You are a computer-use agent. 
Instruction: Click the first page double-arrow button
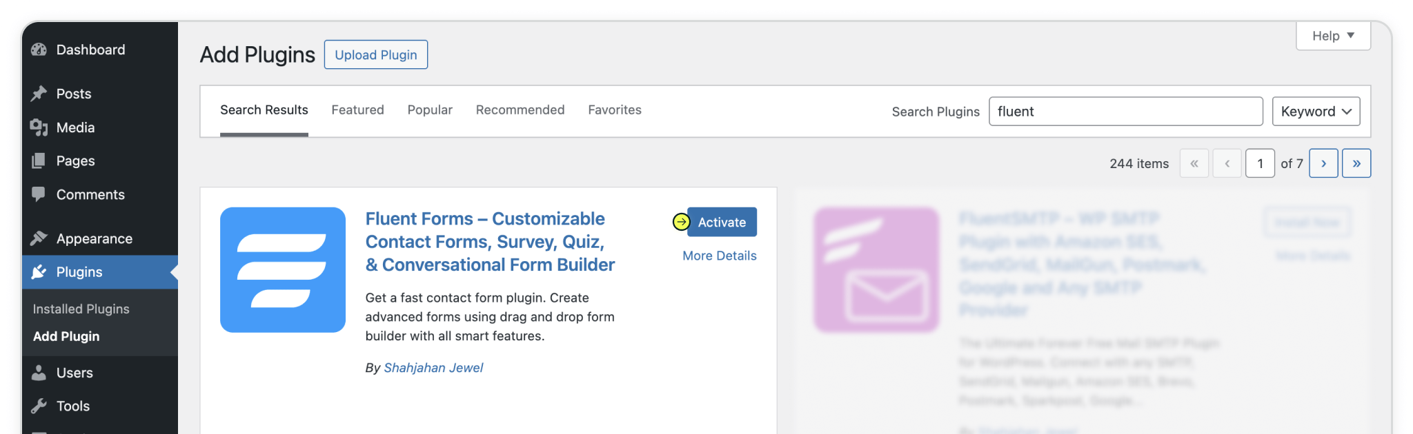click(x=1194, y=163)
